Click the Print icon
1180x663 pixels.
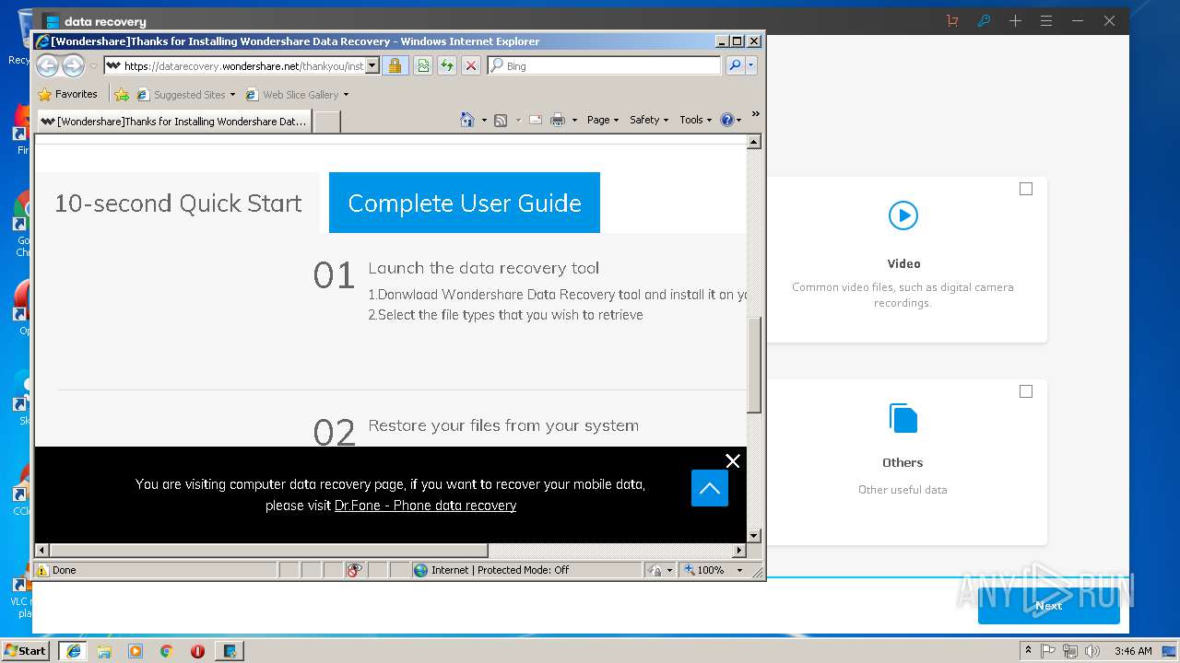(558, 120)
